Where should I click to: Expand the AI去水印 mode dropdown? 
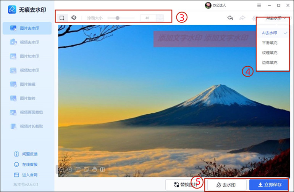pos(276,18)
